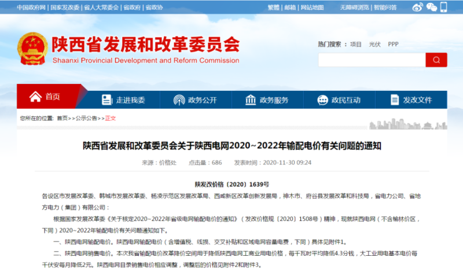Image resolution: width=463 pixels, height=272 pixels.
Task: Open the 邮箱 mailbox link
Action: (290, 8)
